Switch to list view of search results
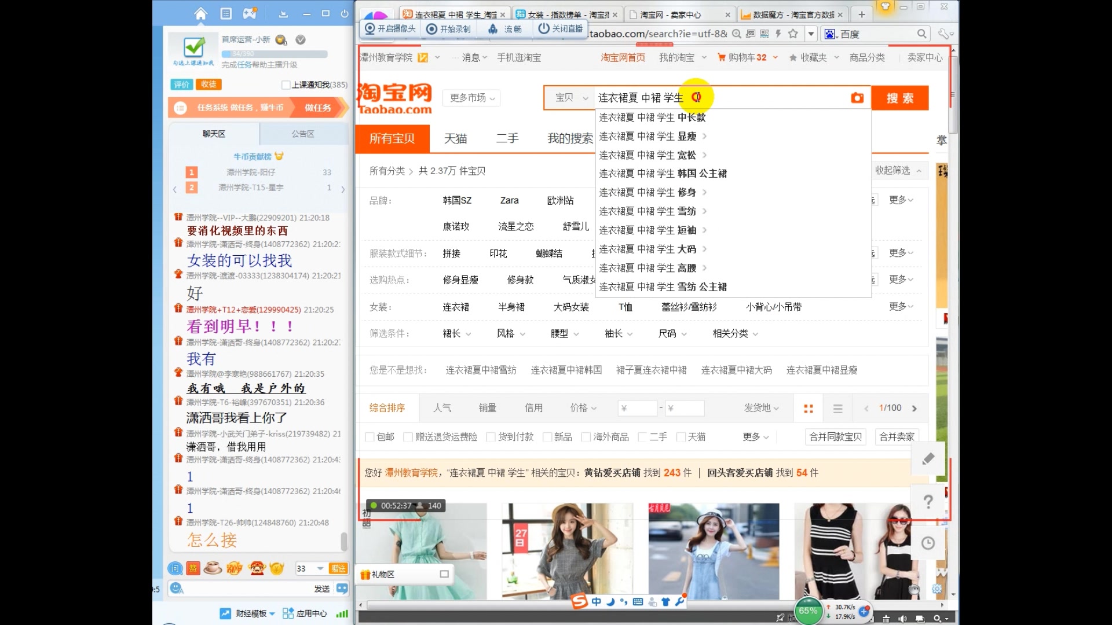The height and width of the screenshot is (625, 1112). [x=837, y=409]
